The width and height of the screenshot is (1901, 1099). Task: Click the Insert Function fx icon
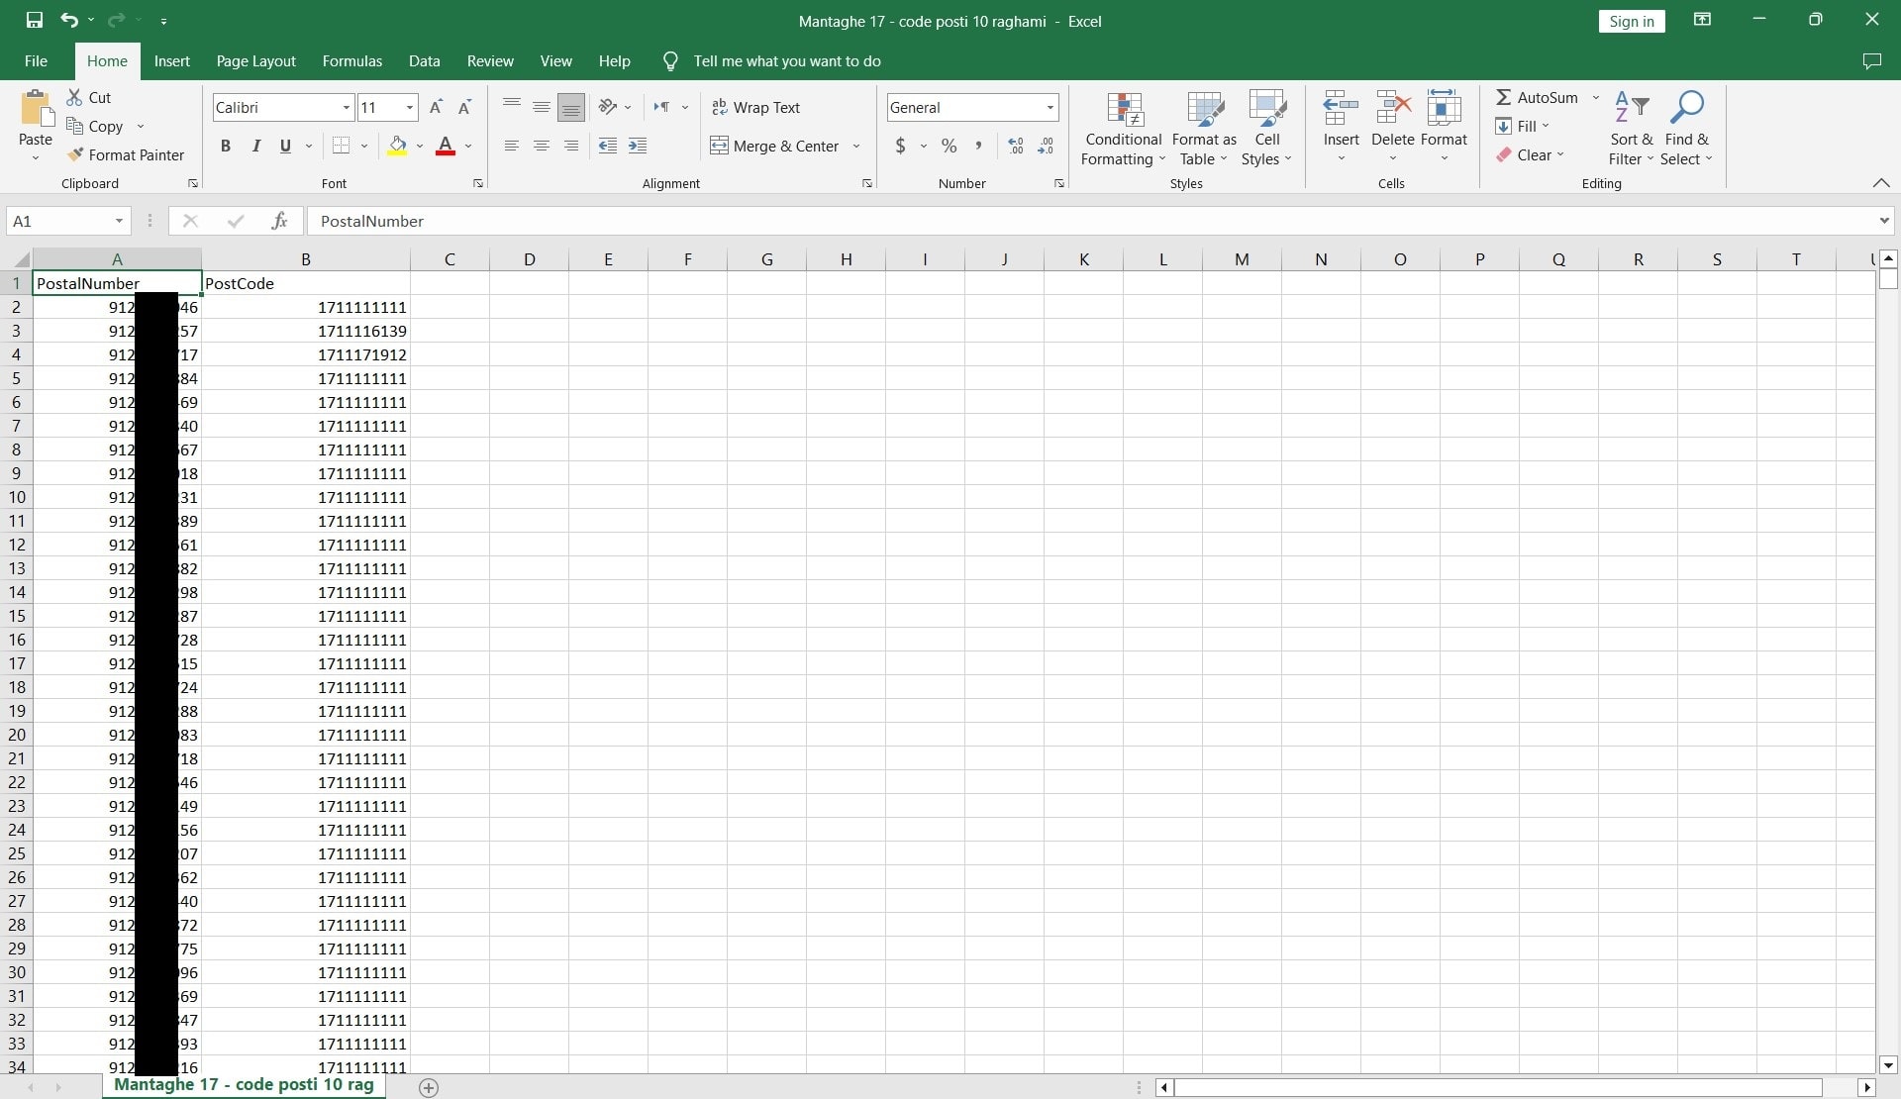[279, 221]
